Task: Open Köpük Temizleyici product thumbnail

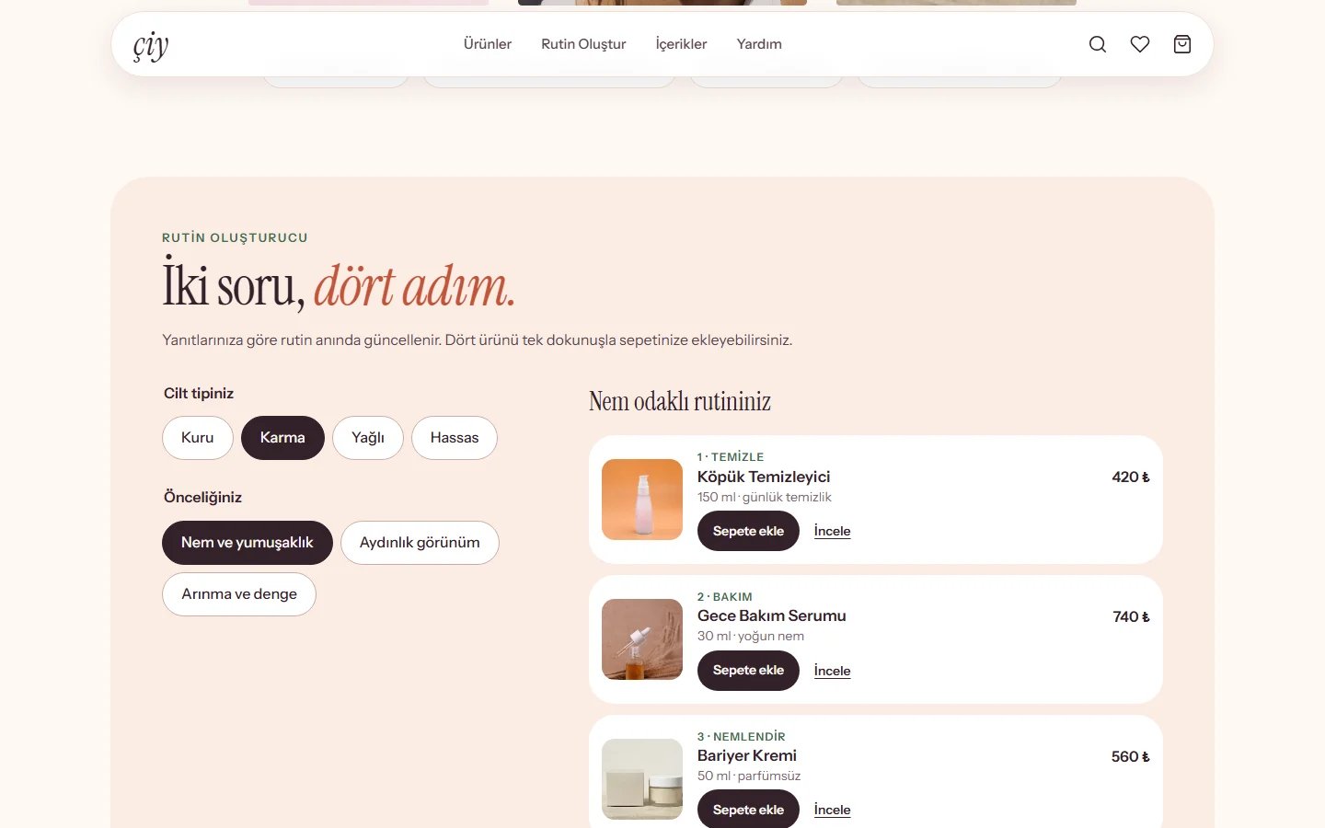Action: [x=642, y=500]
